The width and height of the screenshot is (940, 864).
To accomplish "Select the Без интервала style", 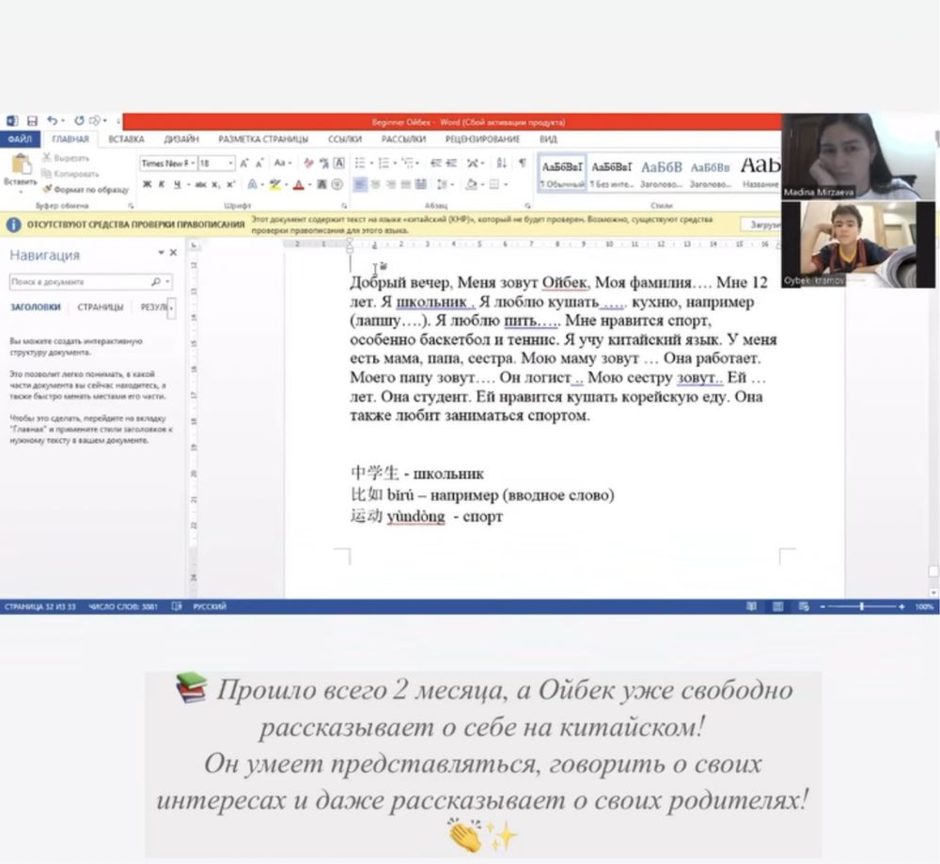I will (x=612, y=173).
